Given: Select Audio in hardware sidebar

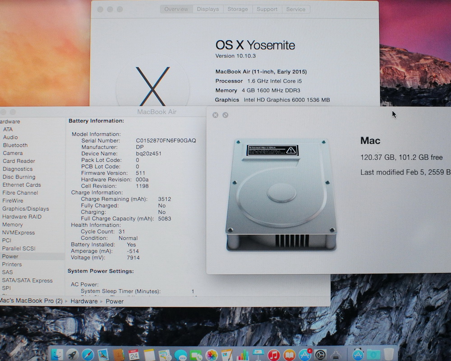Looking at the screenshot, I should [10, 137].
